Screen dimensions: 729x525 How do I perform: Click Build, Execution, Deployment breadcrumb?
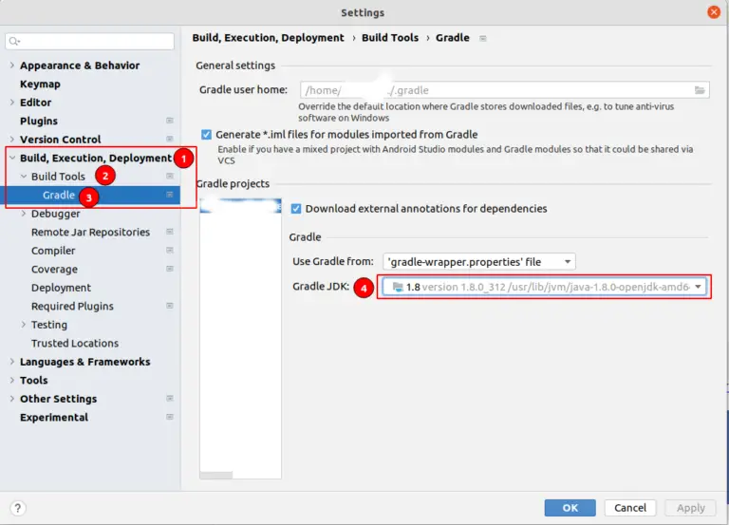tap(269, 38)
